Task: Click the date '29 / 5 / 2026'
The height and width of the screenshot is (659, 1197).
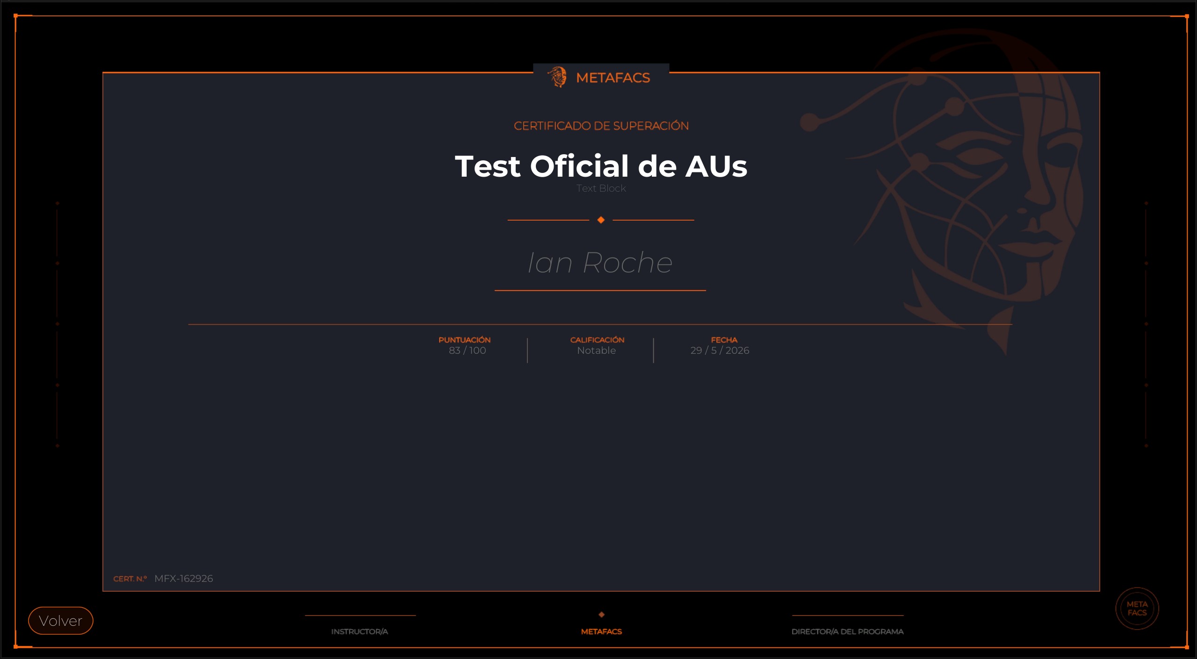Action: pos(720,351)
